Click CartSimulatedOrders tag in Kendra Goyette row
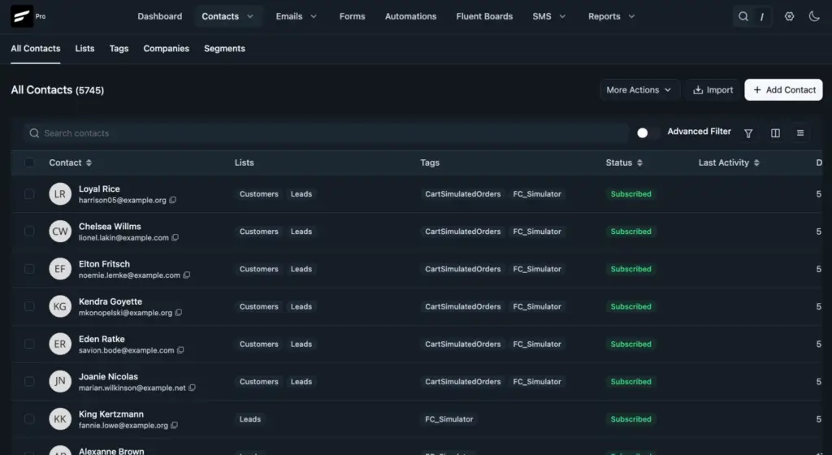832x455 pixels. (462, 306)
